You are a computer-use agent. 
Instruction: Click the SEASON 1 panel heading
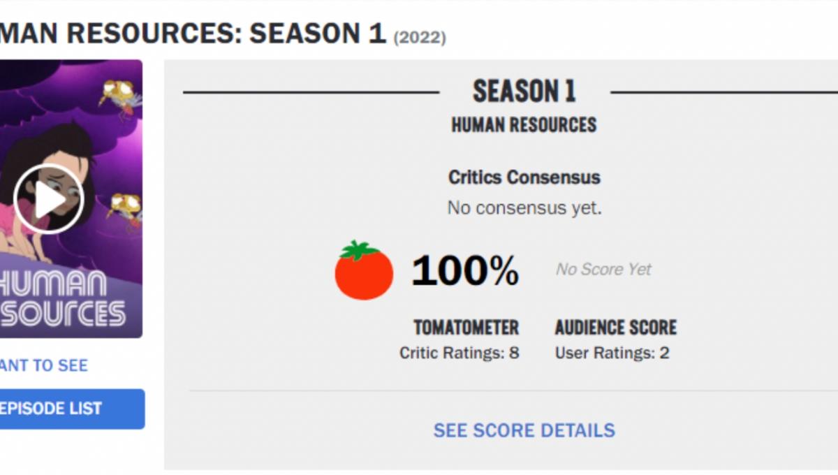click(524, 92)
